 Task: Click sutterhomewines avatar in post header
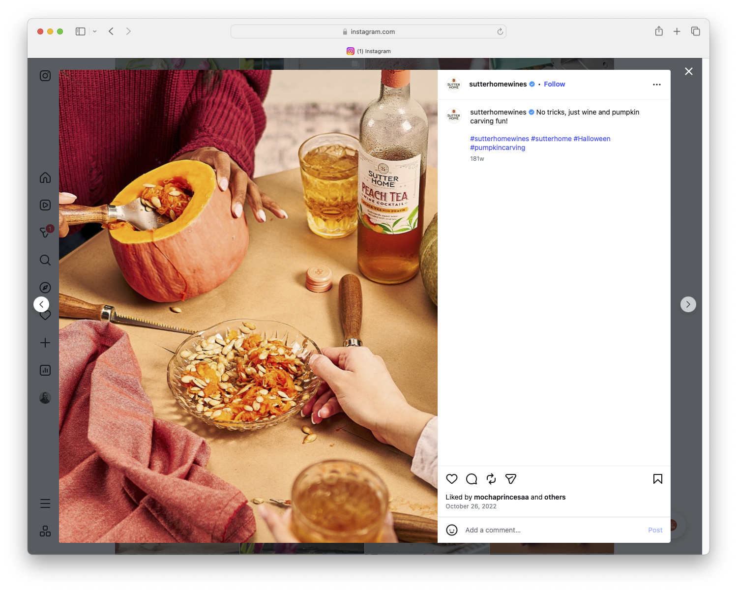click(x=454, y=85)
